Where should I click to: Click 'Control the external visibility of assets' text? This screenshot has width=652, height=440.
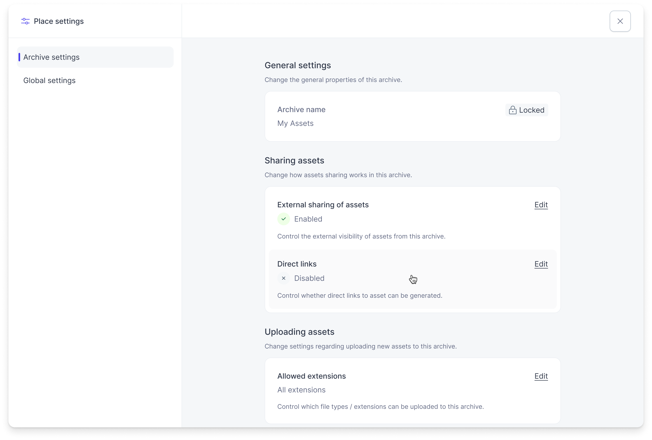pos(361,236)
